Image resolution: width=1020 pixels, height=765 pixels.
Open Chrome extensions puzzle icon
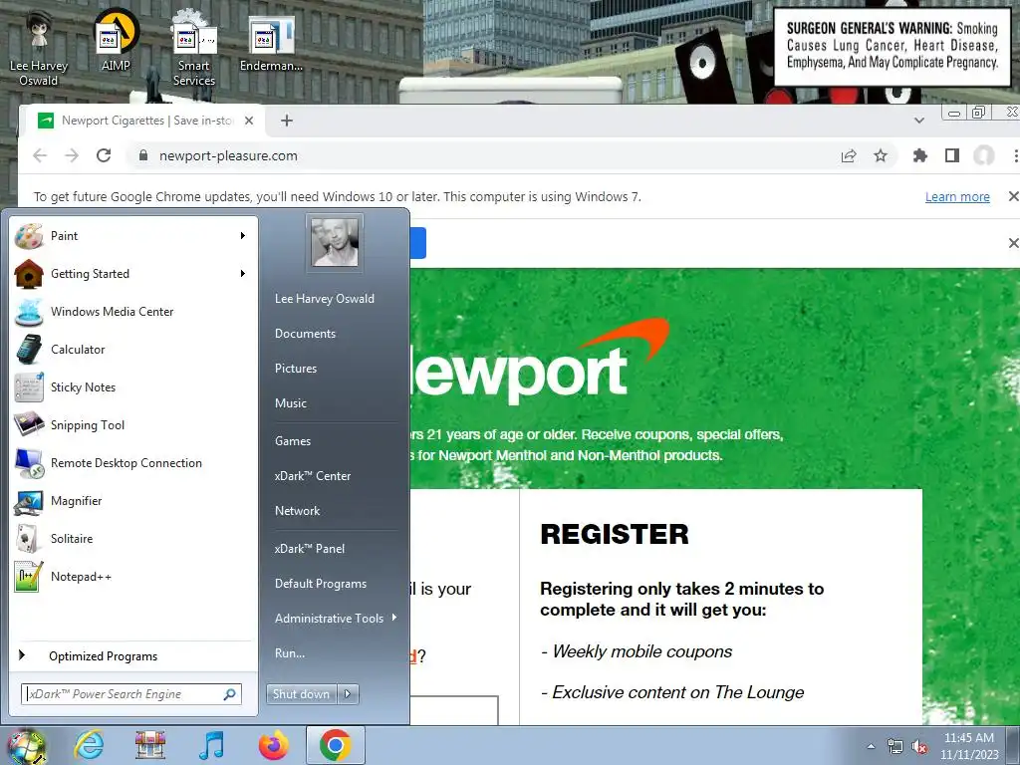point(919,155)
